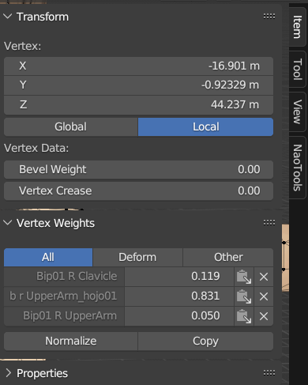Adjust the Bip01 R Clavicle 0.119 weight

[179, 277]
